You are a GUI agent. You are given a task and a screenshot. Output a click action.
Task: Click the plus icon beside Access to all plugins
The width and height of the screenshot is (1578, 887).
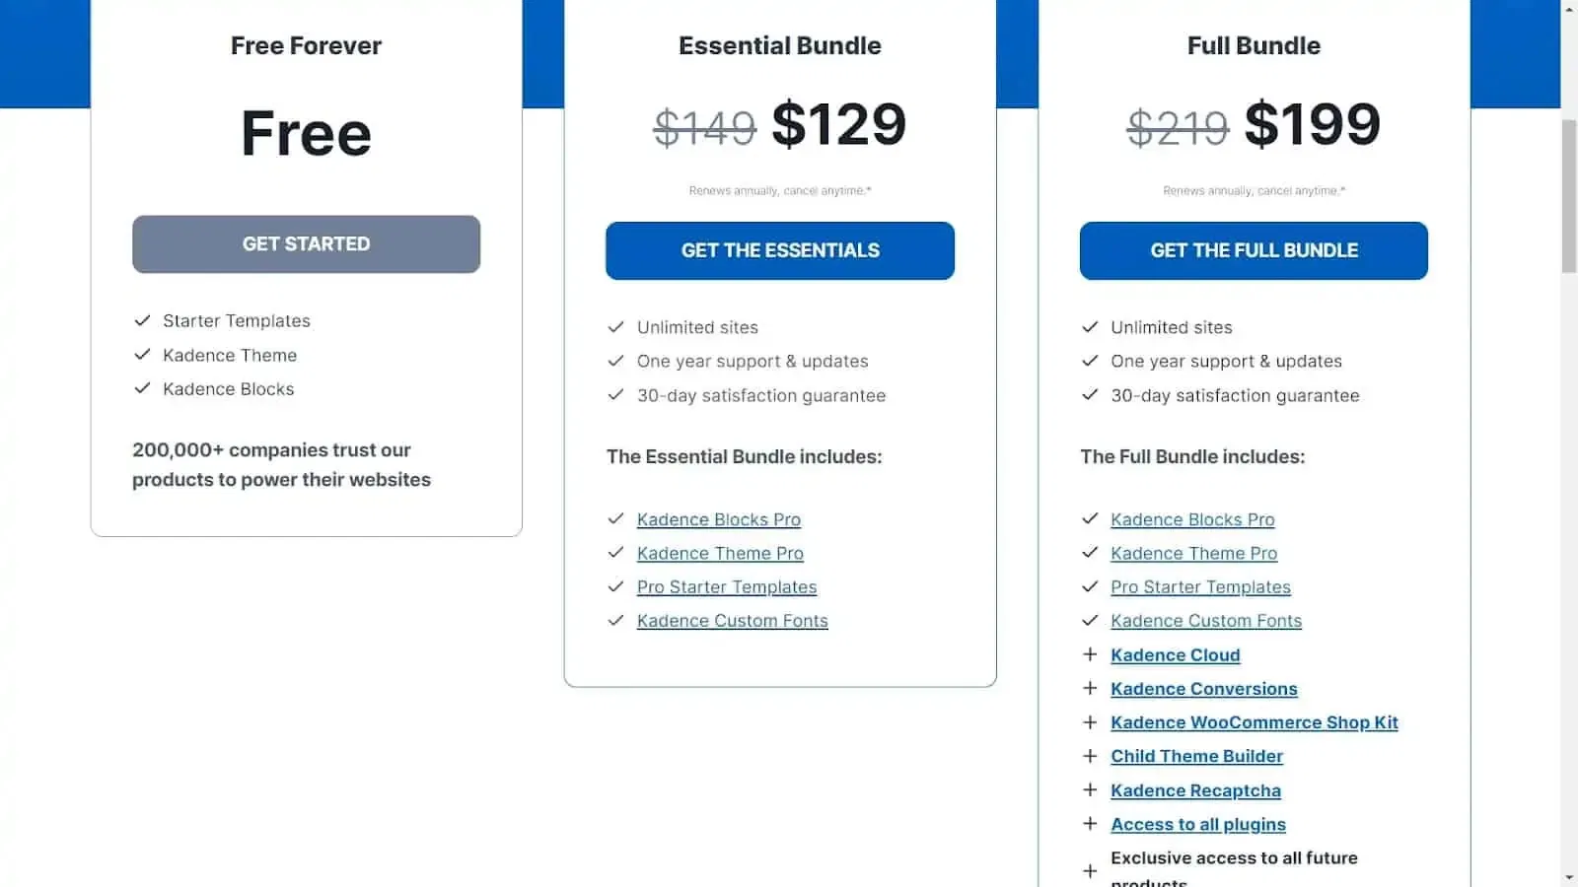point(1090,824)
